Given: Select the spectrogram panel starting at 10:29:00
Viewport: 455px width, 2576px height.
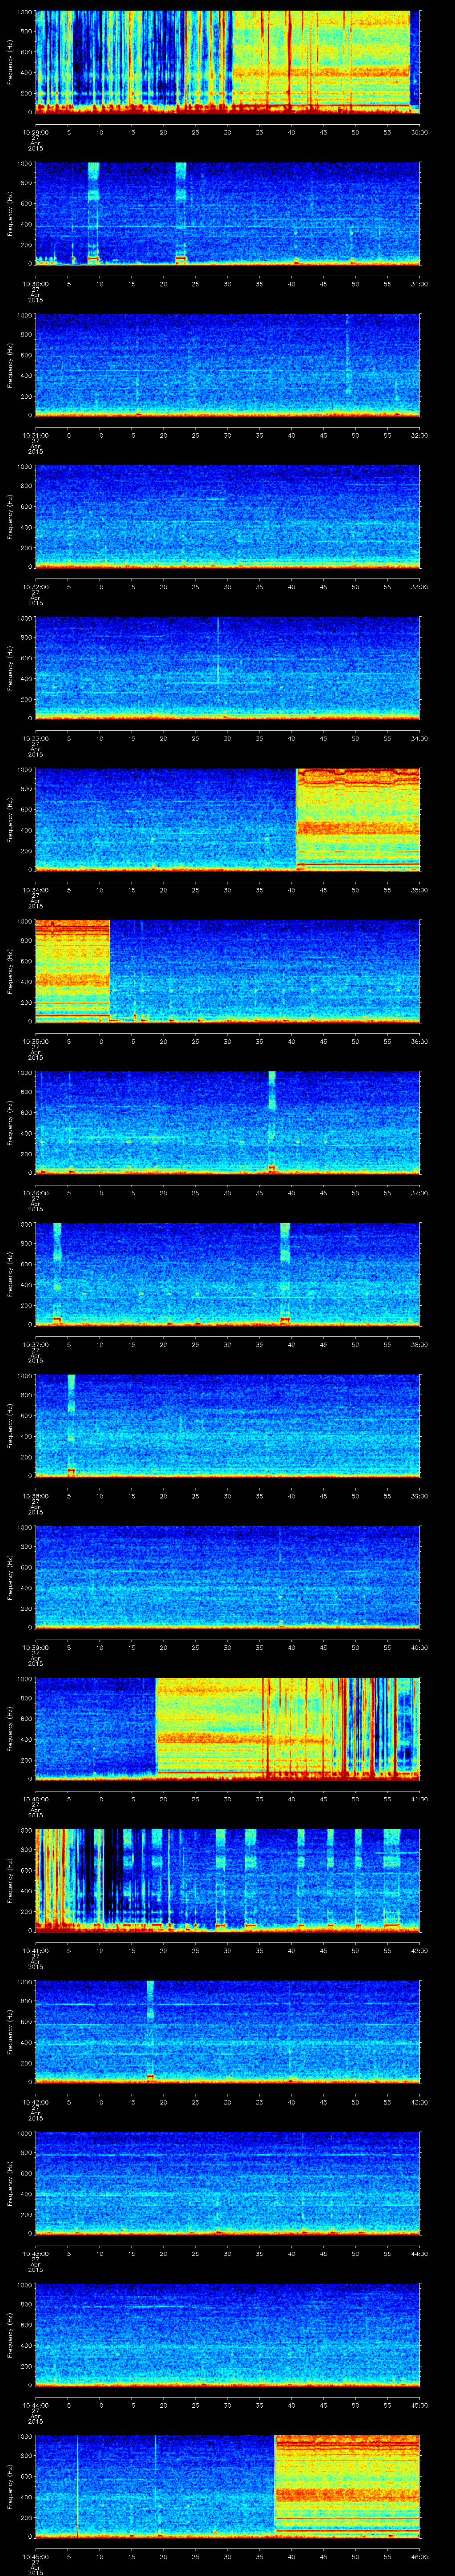Looking at the screenshot, I should 227,62.
